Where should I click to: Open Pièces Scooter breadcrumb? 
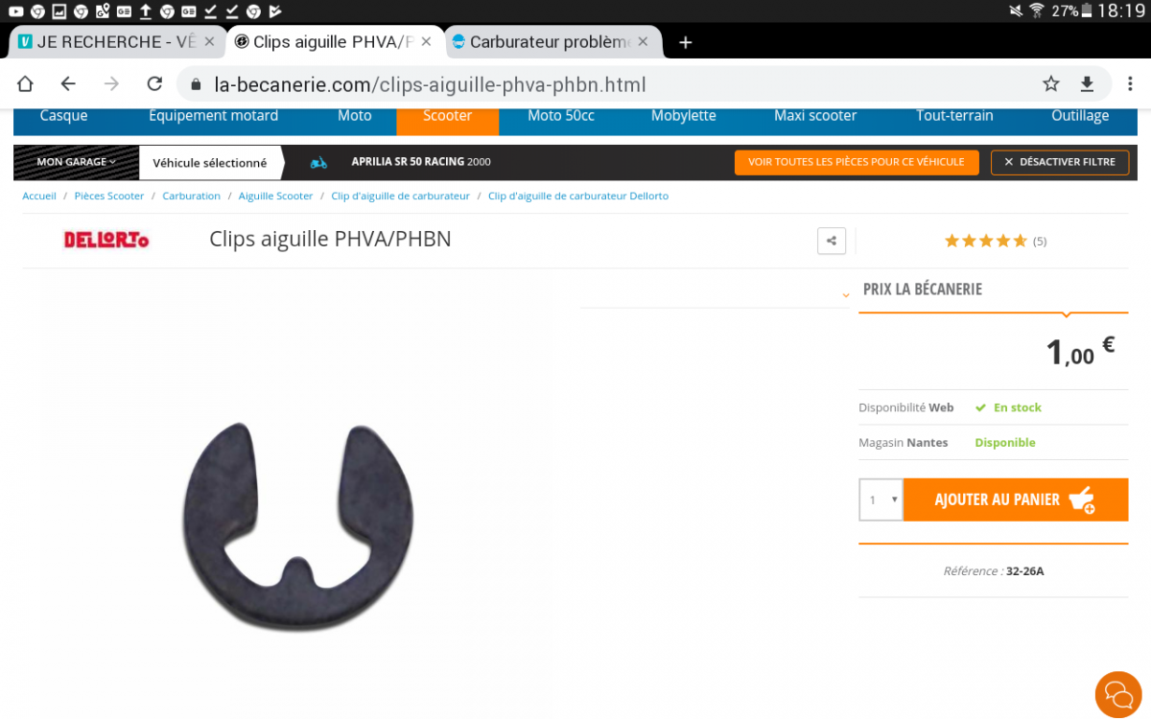point(109,196)
